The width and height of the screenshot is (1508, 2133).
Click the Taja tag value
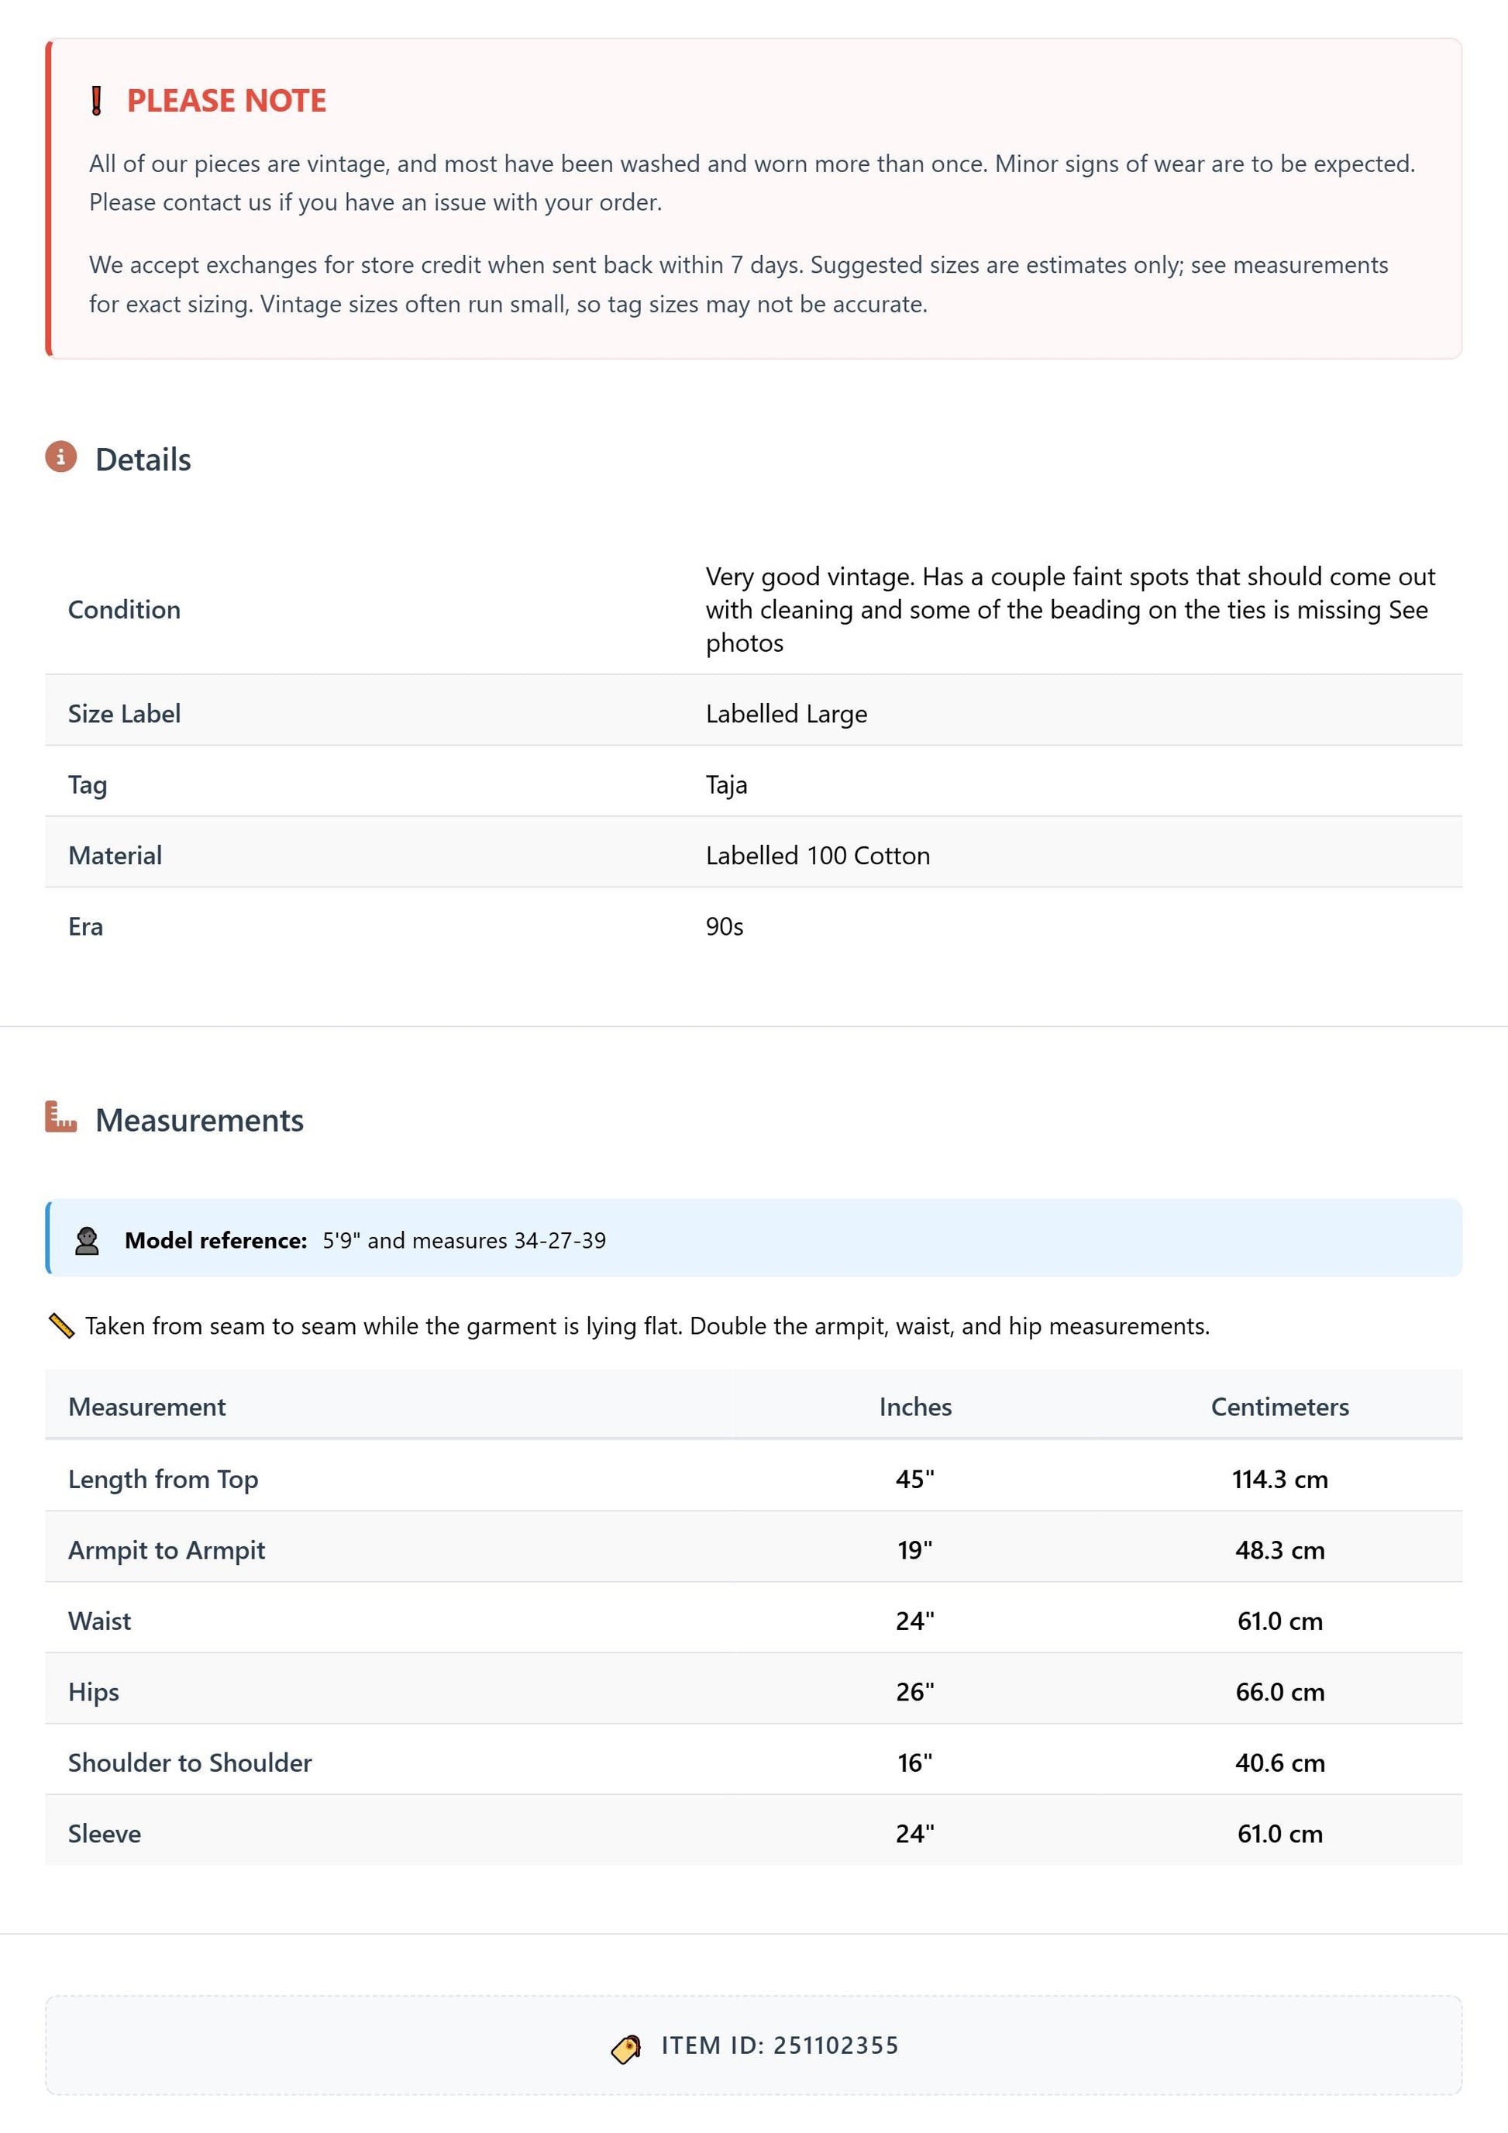point(726,785)
